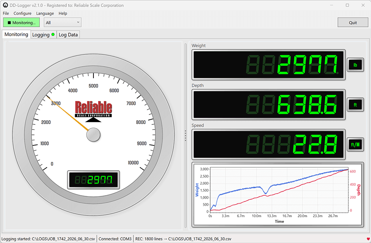Click the 'Logging started' status bar path

click(48, 239)
